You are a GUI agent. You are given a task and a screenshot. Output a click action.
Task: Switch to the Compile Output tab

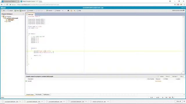(x=30, y=94)
